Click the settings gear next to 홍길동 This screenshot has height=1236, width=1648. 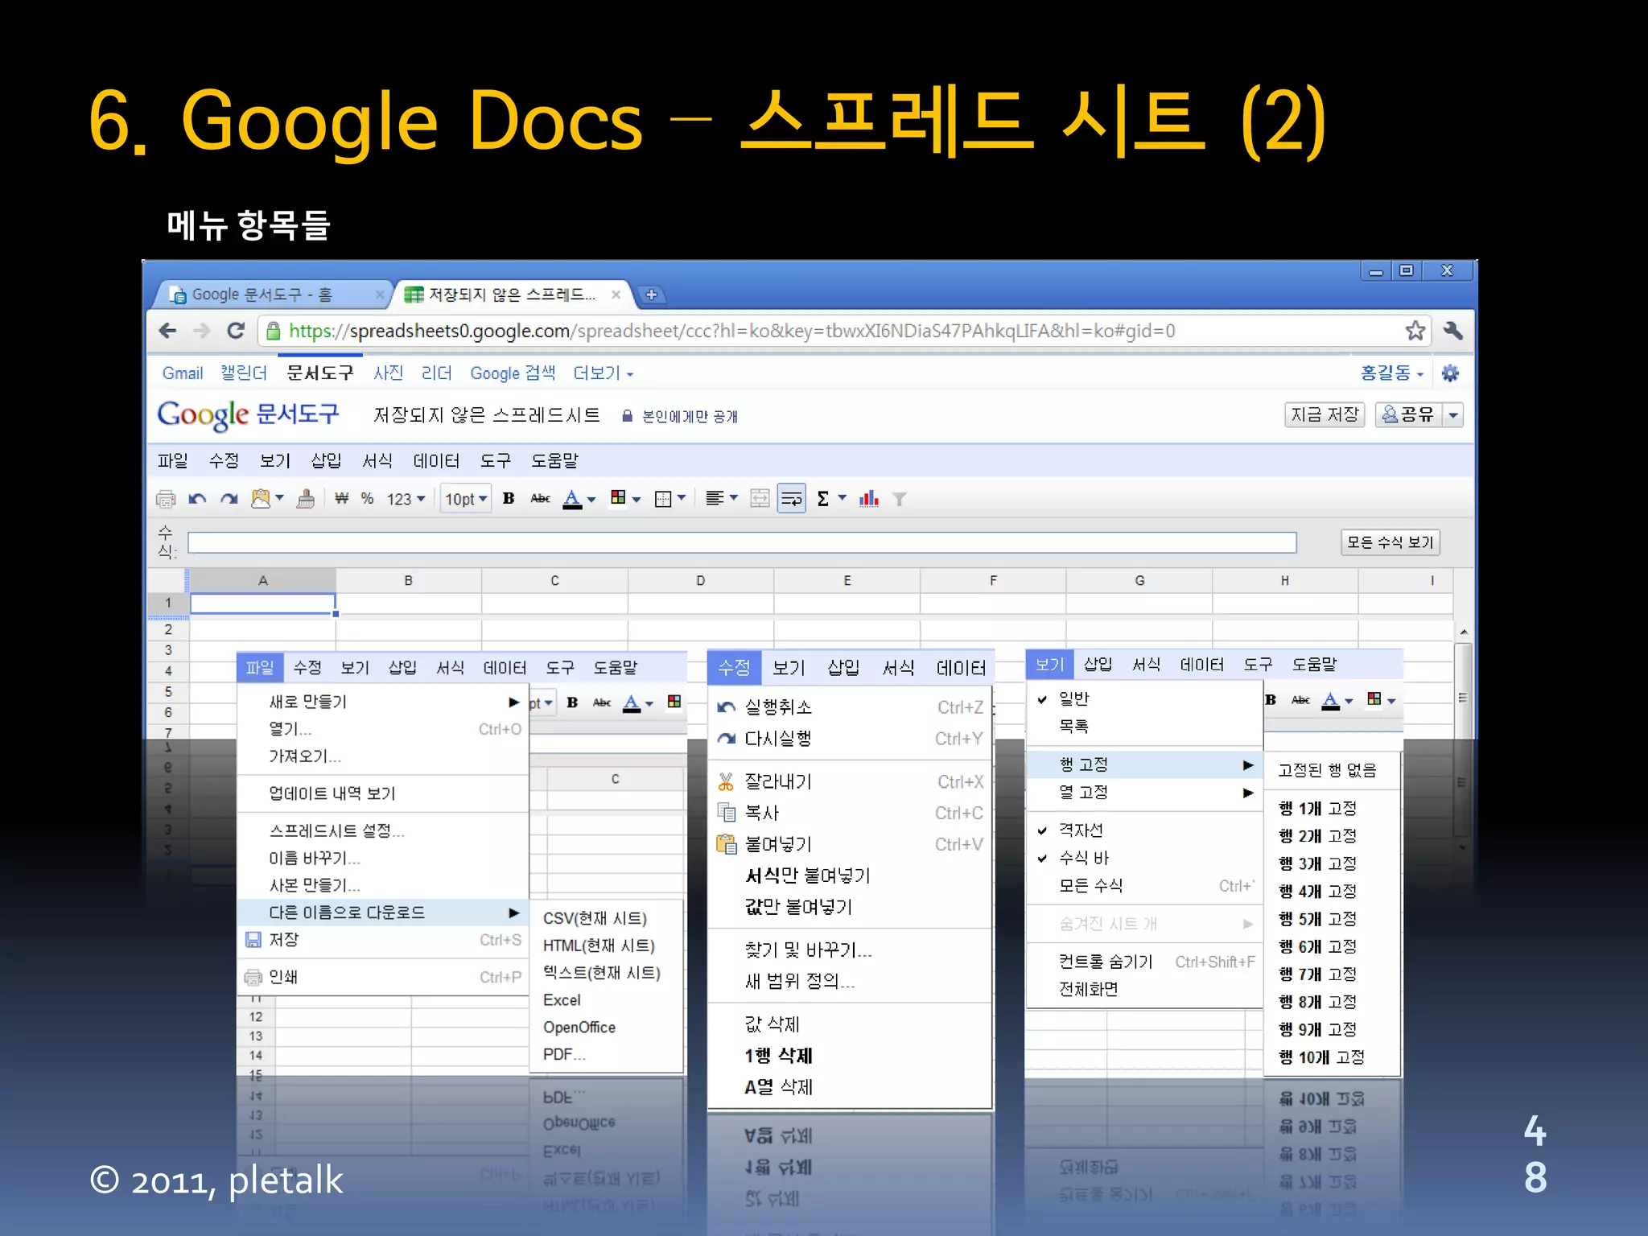click(1450, 373)
